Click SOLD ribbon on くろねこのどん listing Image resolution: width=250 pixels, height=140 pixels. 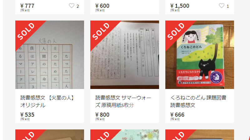(x=176, y=31)
